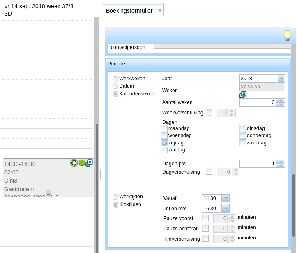This screenshot has height=253, width=297.
Task: Click the Periode section header
Action: click(198, 64)
